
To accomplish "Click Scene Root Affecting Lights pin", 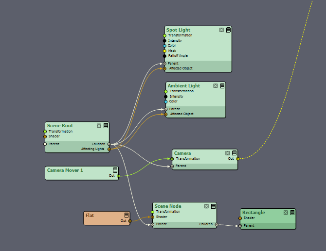I will [x=109, y=149].
